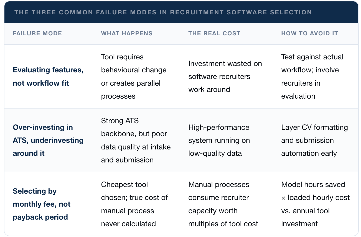Click 'High-performance system running on low-quality data' cell
Screen dimensions: 361x237
coord(219,140)
